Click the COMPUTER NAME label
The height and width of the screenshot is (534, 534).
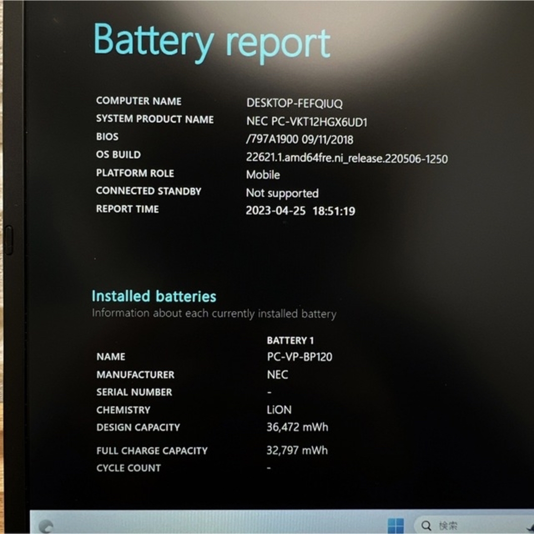click(138, 101)
